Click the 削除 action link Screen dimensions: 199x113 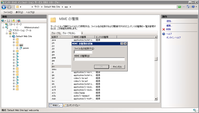169,29
